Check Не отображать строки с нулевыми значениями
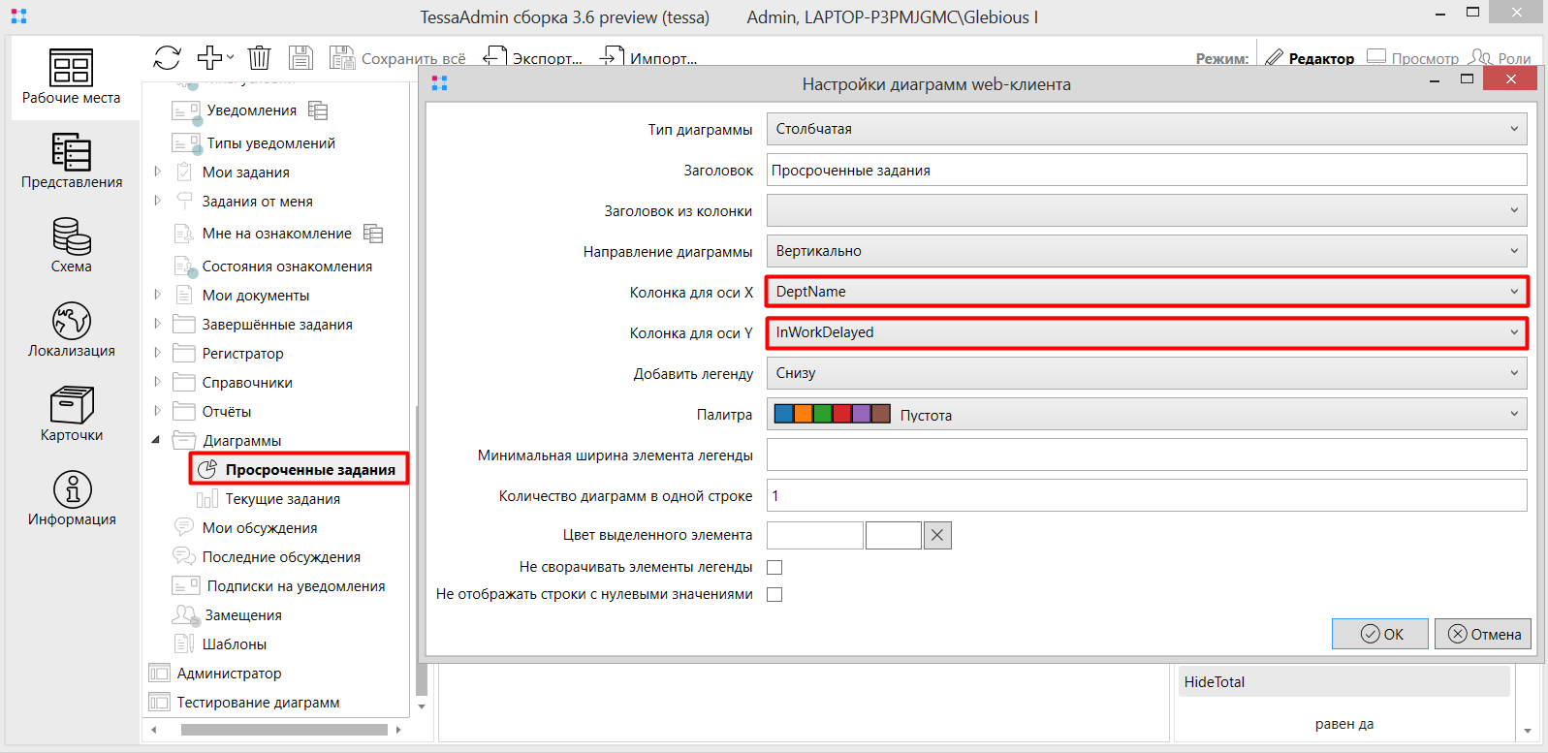This screenshot has height=753, width=1548. [774, 594]
